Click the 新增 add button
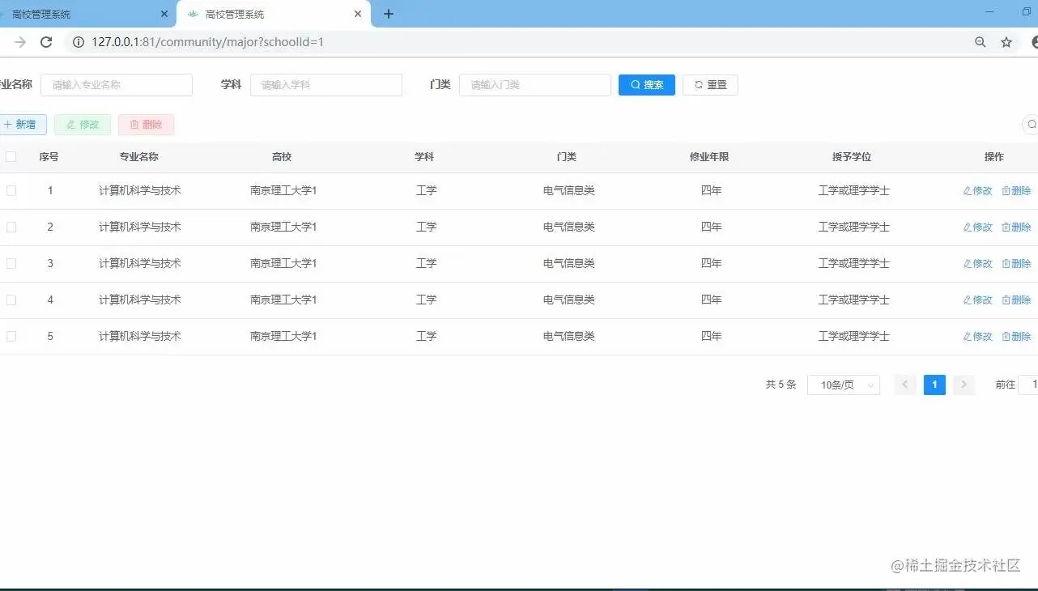 click(x=21, y=125)
